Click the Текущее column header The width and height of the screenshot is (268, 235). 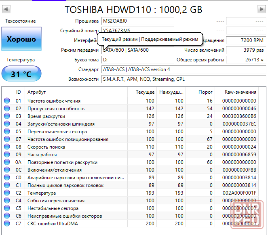145,92
